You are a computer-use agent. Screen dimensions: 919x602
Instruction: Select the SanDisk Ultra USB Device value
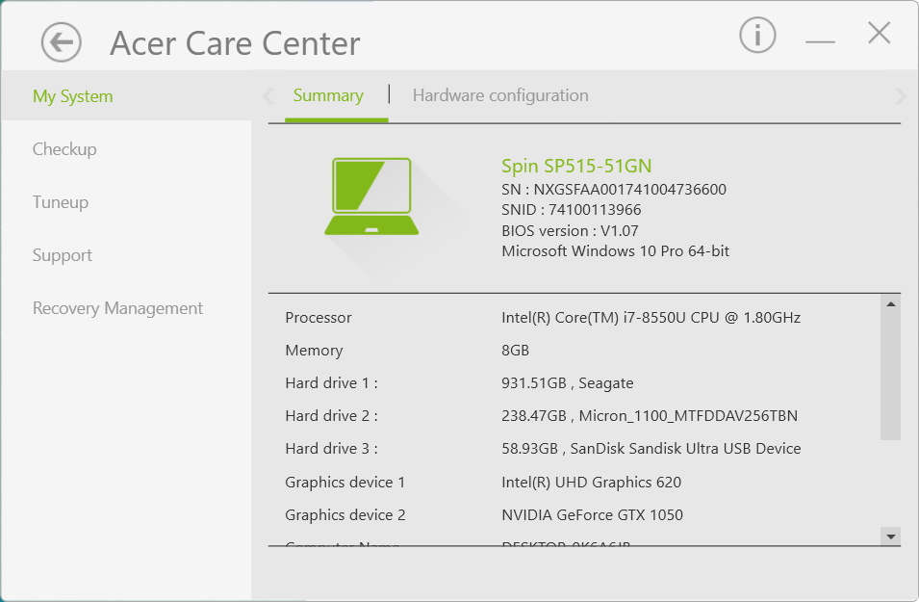pyautogui.click(x=651, y=449)
